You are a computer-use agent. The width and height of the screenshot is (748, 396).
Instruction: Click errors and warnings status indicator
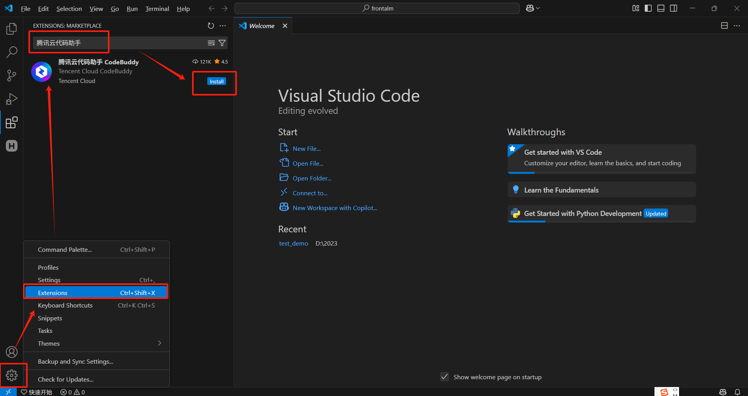[x=73, y=392]
